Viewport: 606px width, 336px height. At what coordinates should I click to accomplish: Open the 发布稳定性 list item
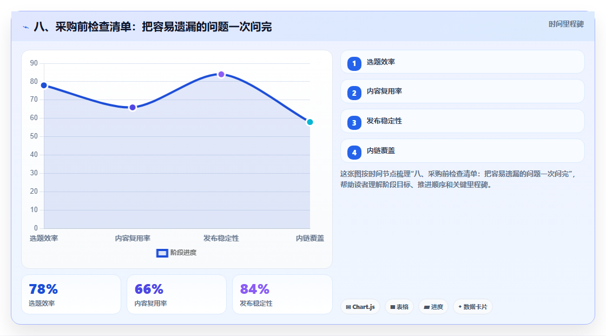coord(462,121)
